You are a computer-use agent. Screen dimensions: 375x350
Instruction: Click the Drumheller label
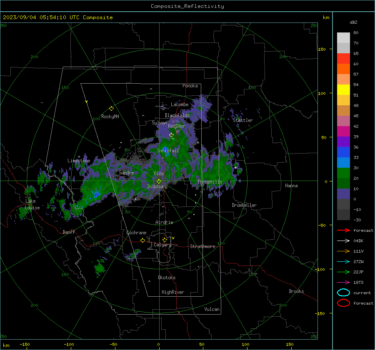(x=244, y=205)
